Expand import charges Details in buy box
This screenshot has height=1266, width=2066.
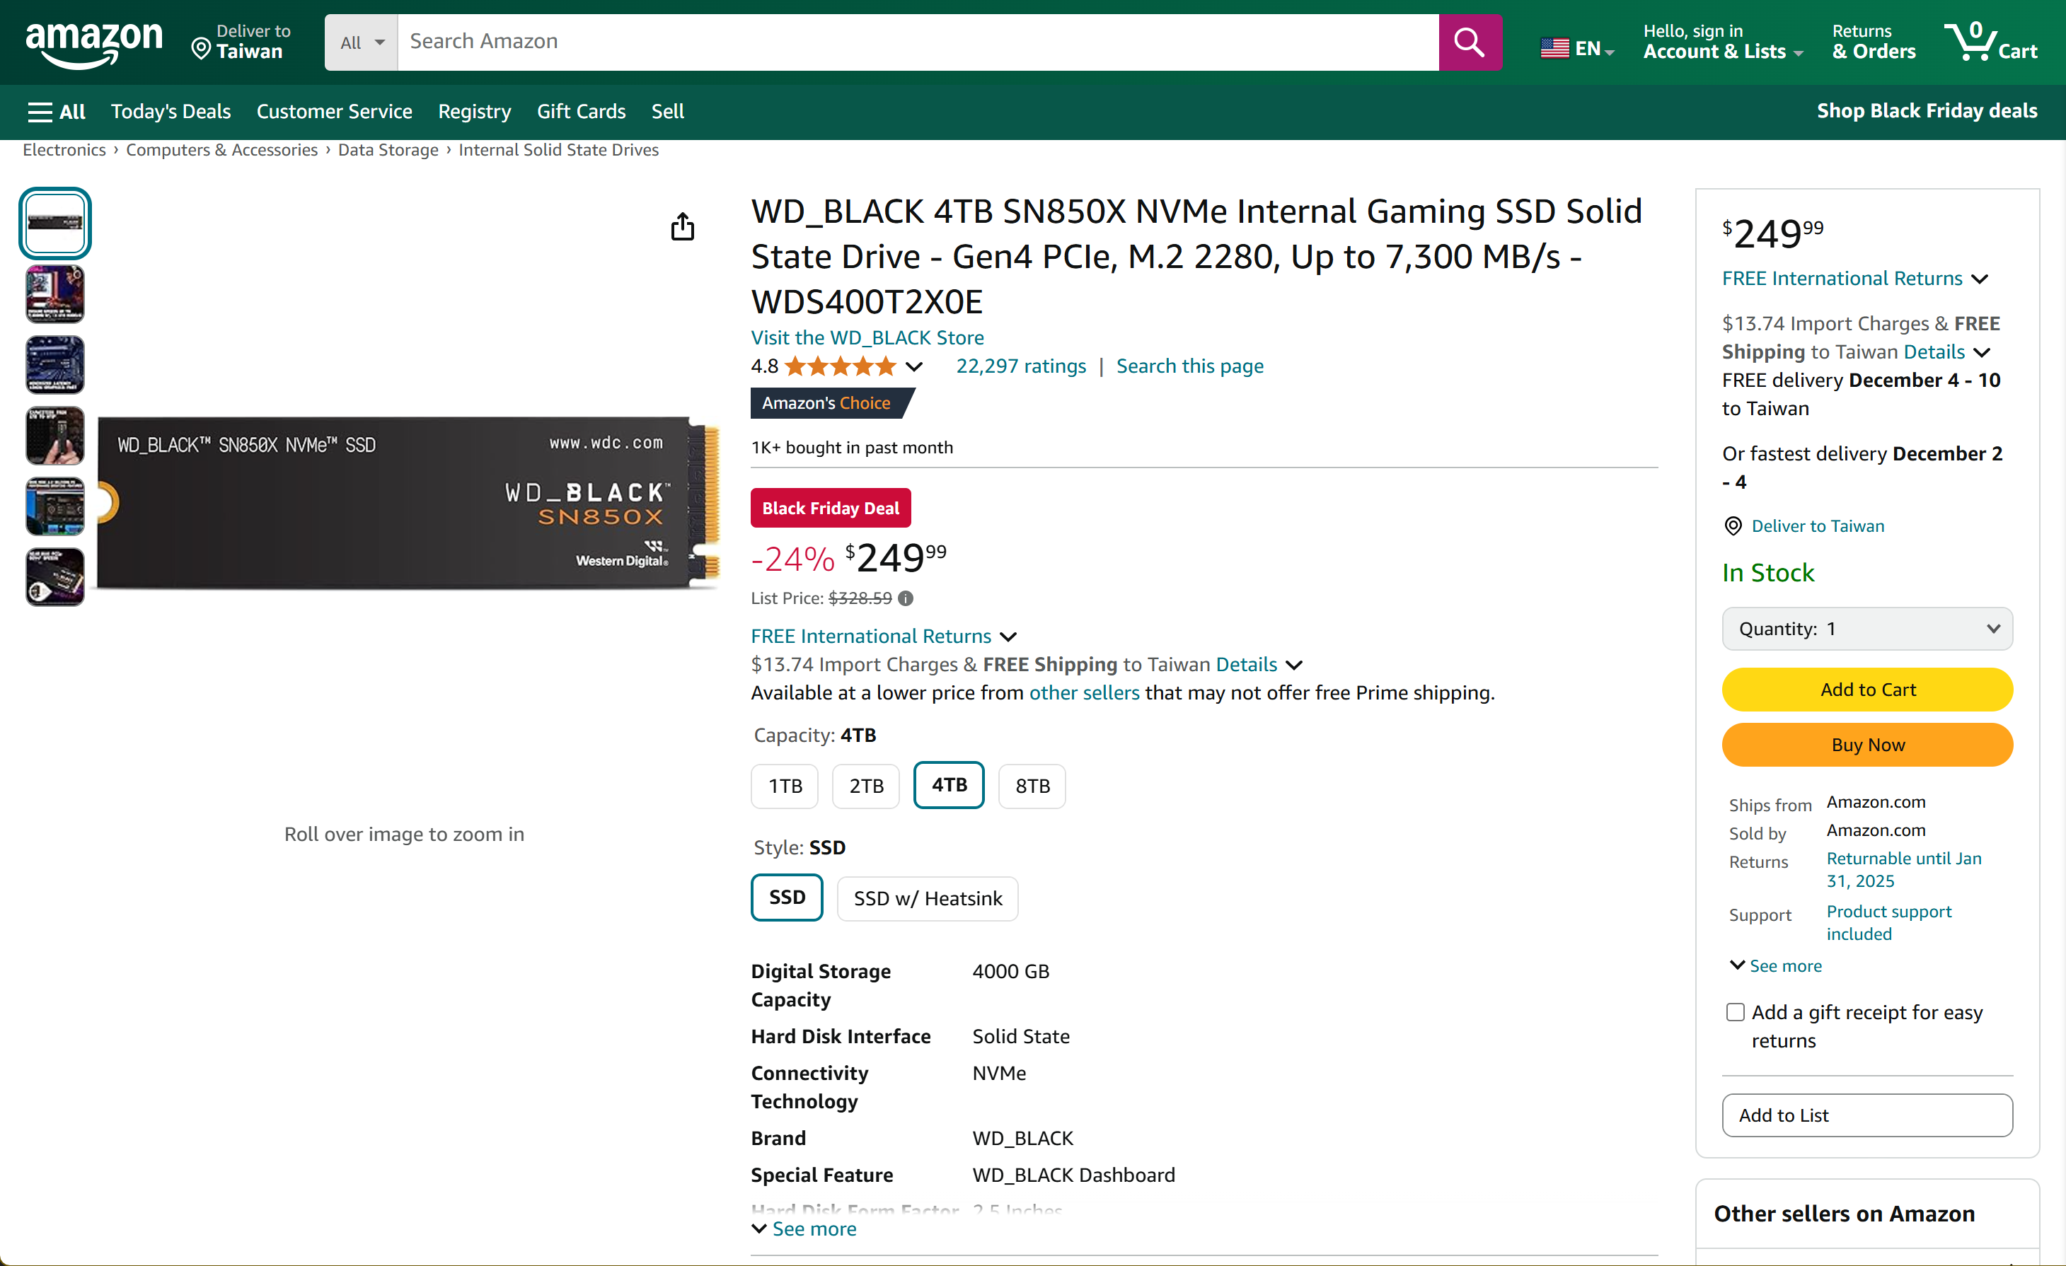click(x=1947, y=352)
